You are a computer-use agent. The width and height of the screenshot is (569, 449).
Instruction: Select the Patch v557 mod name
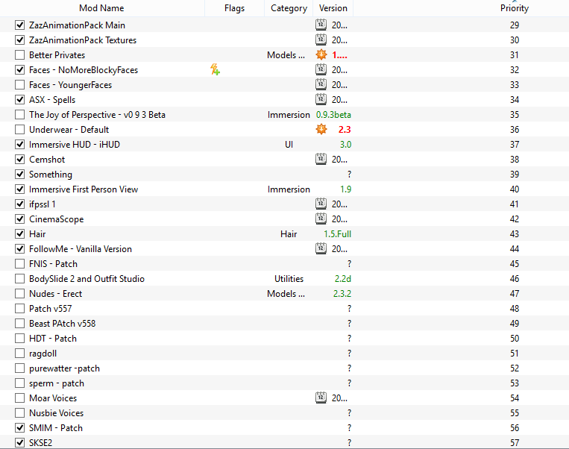[51, 309]
